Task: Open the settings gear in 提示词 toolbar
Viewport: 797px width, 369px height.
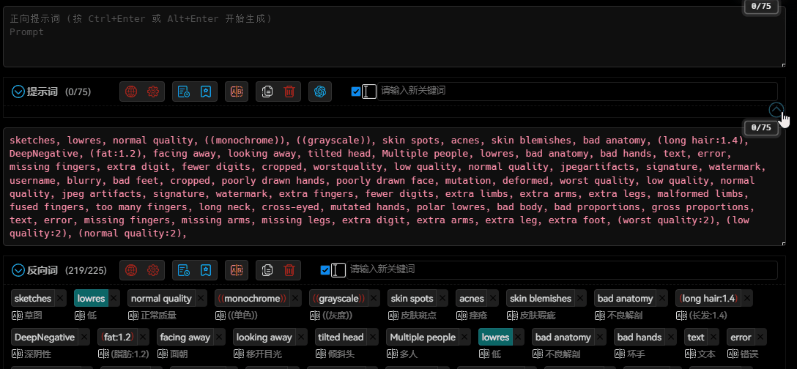Action: 153,92
